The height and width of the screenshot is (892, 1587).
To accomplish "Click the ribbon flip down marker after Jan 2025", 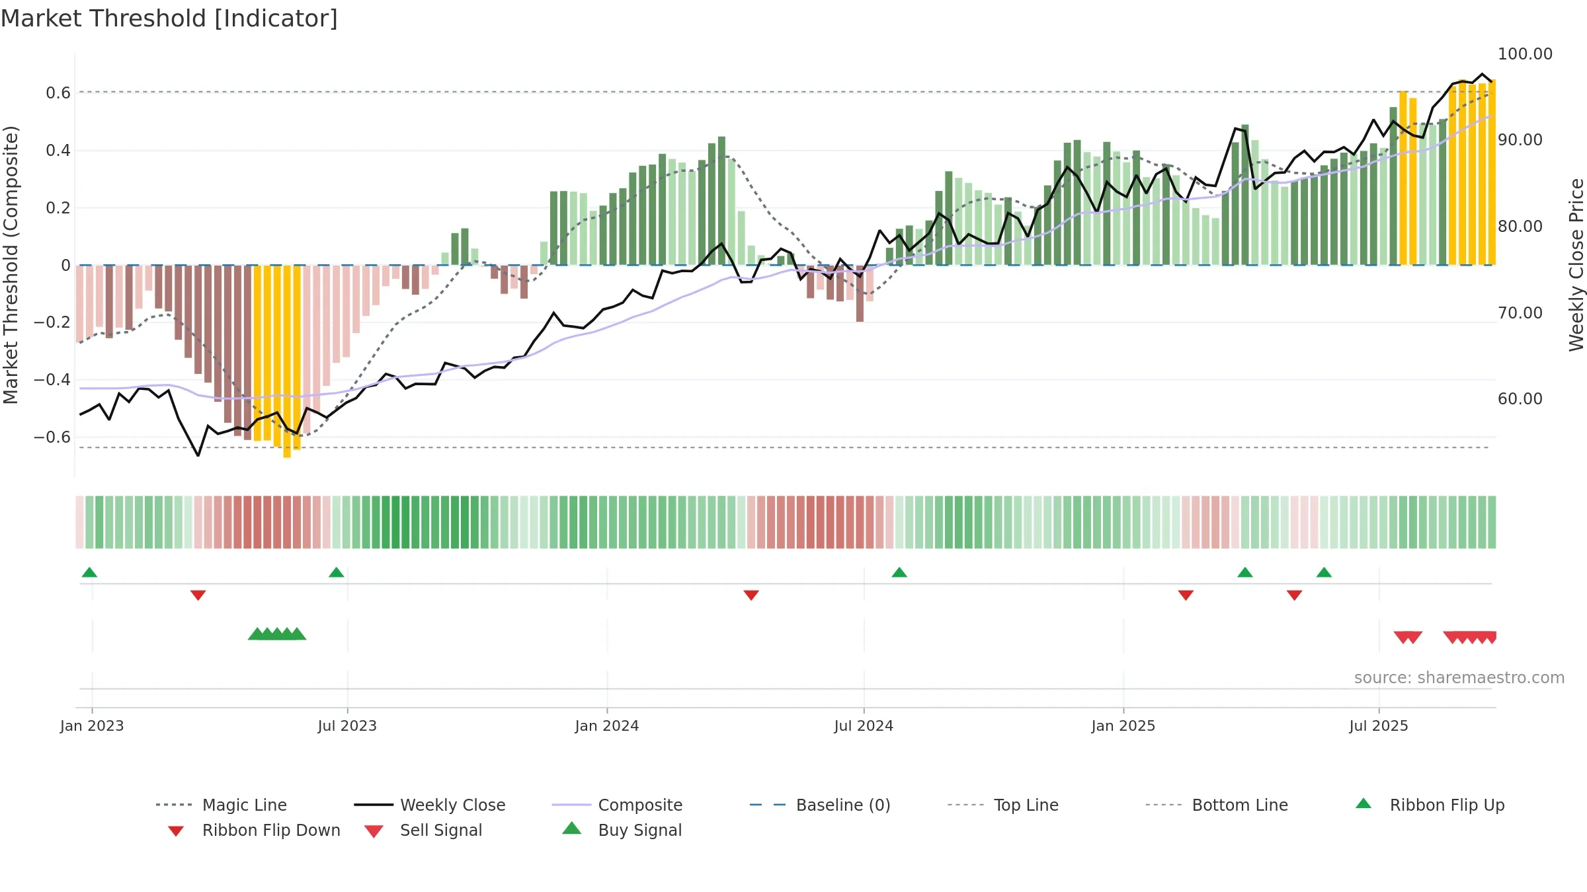I will click(x=1186, y=595).
